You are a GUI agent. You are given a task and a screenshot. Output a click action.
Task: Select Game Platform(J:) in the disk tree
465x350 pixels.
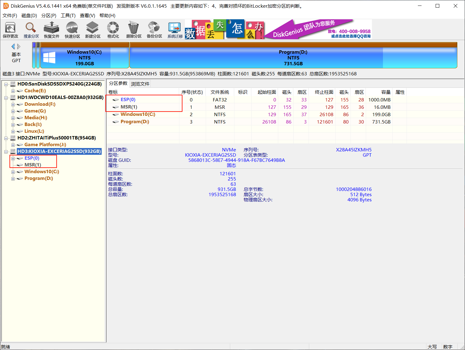pyautogui.click(x=45, y=145)
